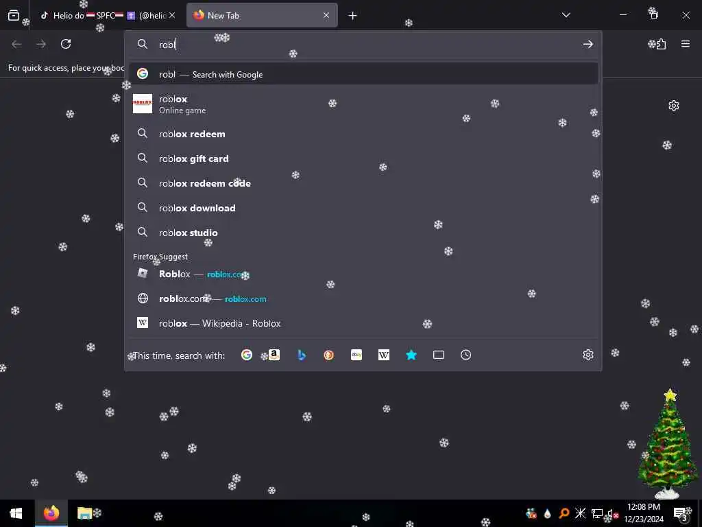
Task: Select 'roblox download' search suggestion
Action: click(363, 207)
